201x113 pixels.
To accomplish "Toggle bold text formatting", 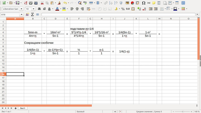I will click(39, 9).
